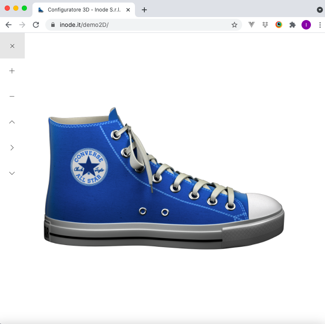
Task: Open the Dropbox extension
Action: [265, 25]
